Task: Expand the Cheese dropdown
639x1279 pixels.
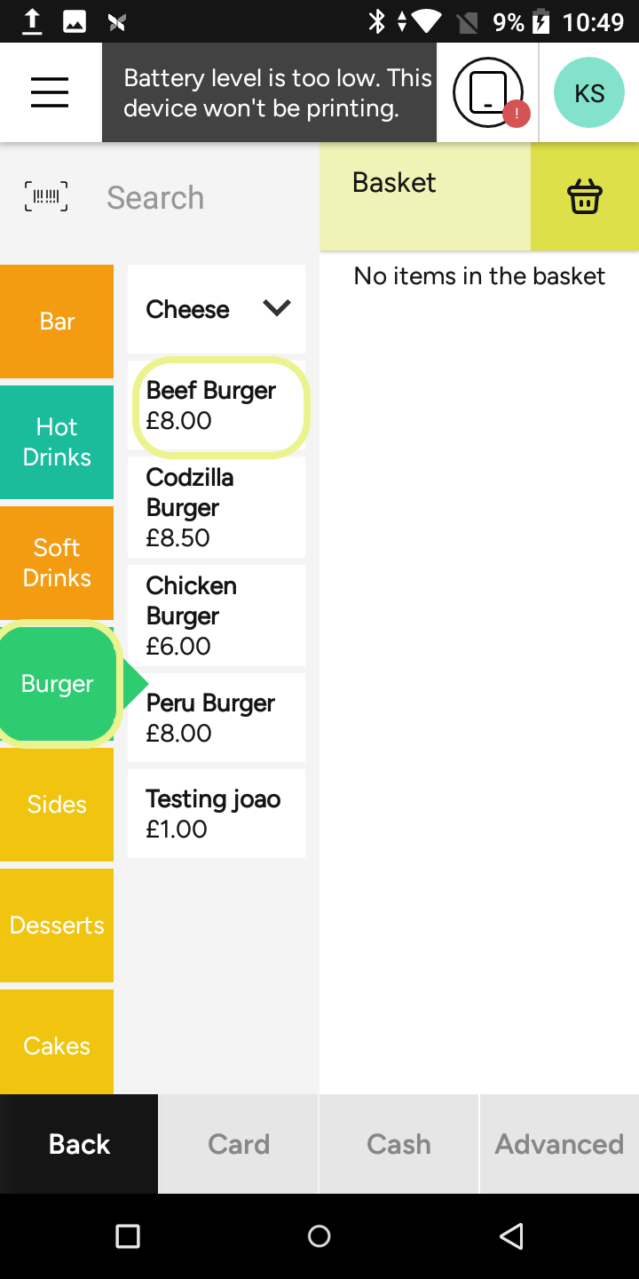Action: pyautogui.click(x=217, y=309)
